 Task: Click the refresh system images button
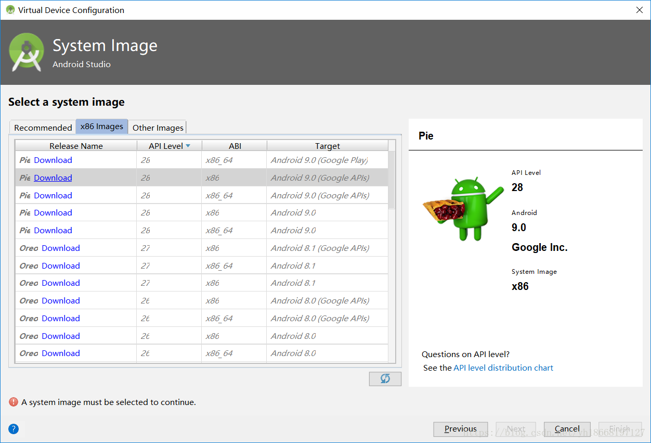pos(385,379)
